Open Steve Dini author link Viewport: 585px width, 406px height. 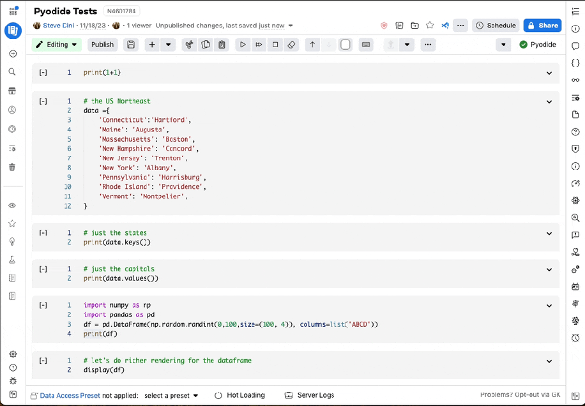pos(59,26)
